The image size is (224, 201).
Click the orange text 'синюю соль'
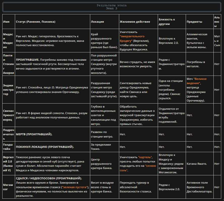click(x=138, y=168)
